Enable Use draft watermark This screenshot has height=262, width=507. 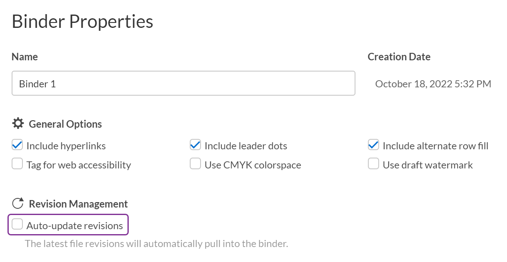click(373, 164)
